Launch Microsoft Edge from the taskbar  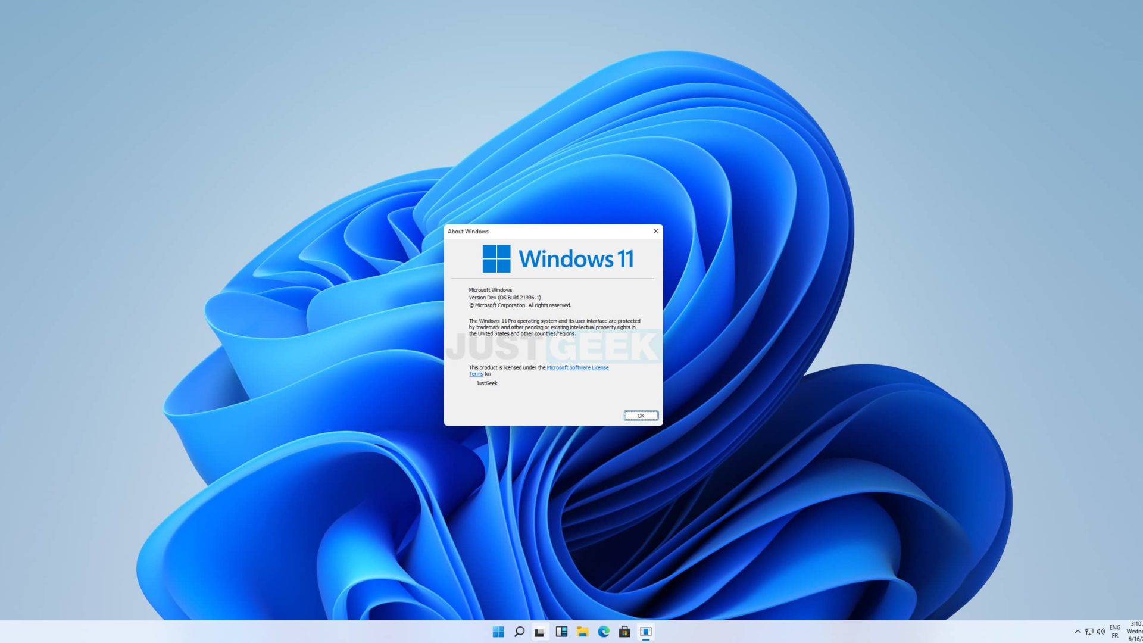tap(604, 632)
